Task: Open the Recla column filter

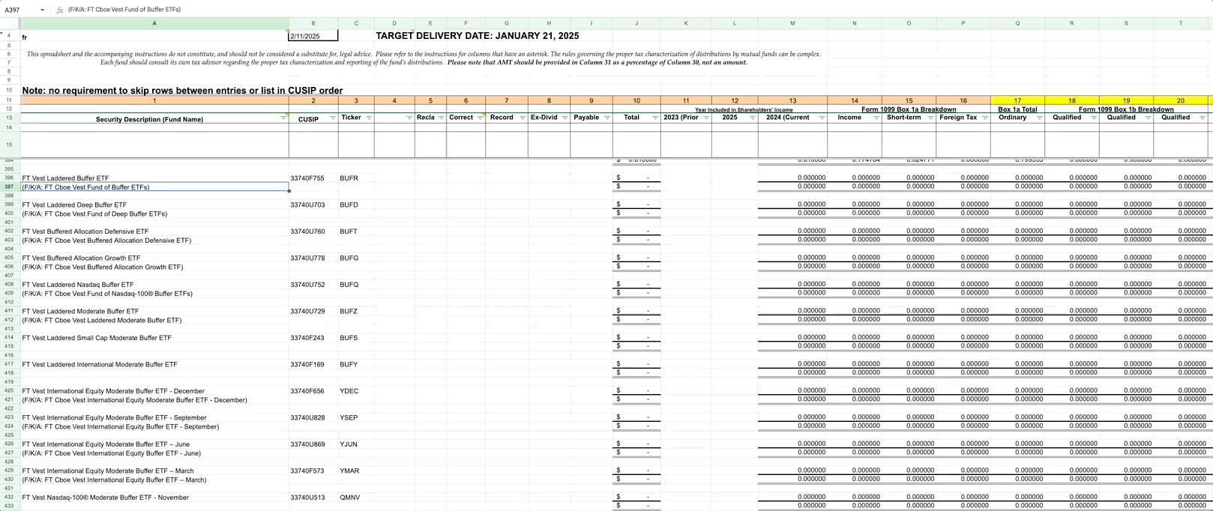Action: pos(441,118)
